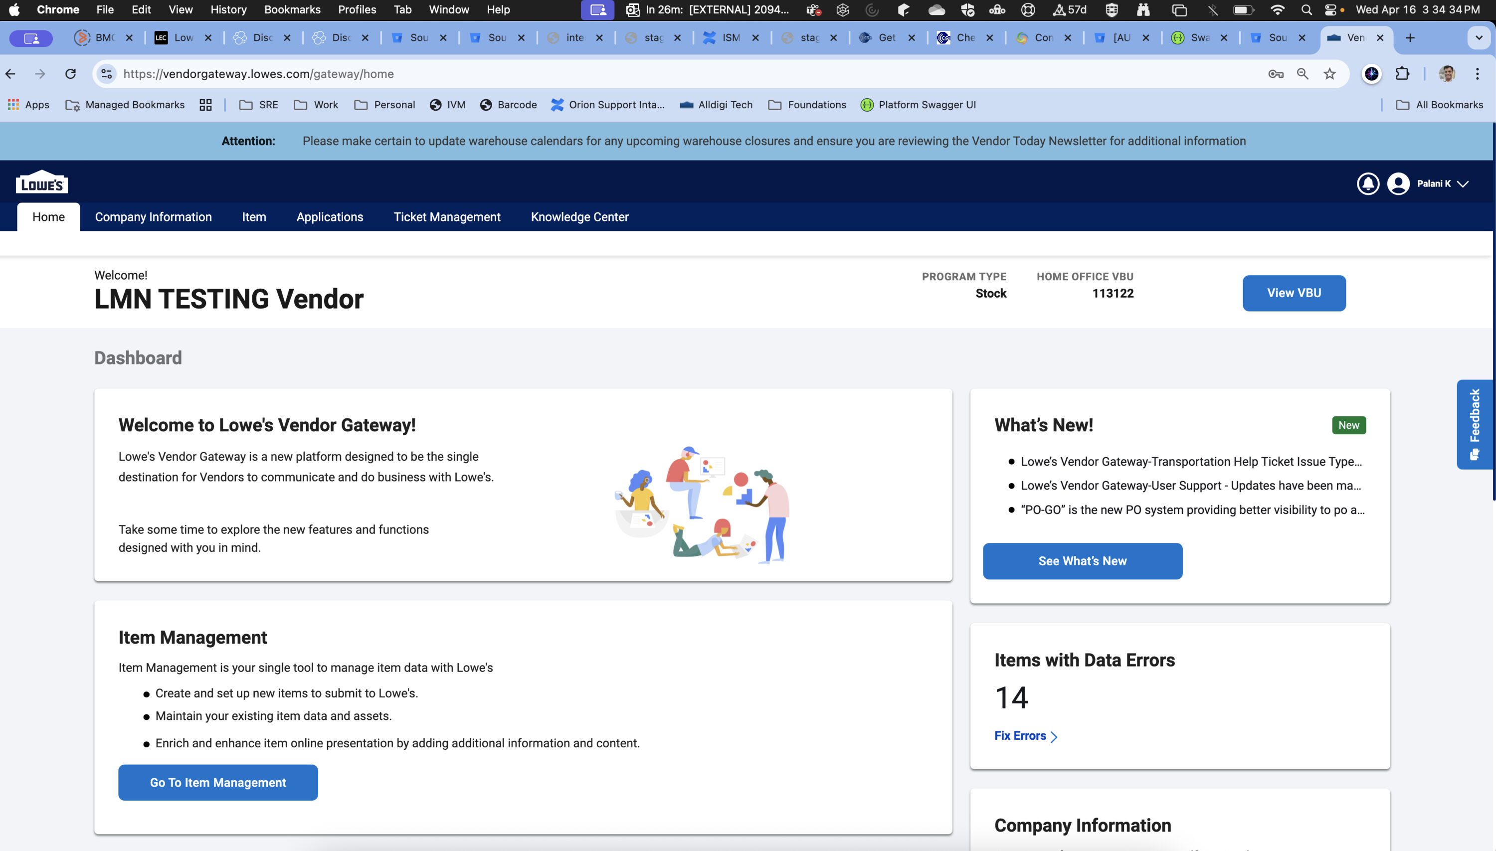
Task: Open the Platform Swagger UI bookmark
Action: pyautogui.click(x=919, y=105)
